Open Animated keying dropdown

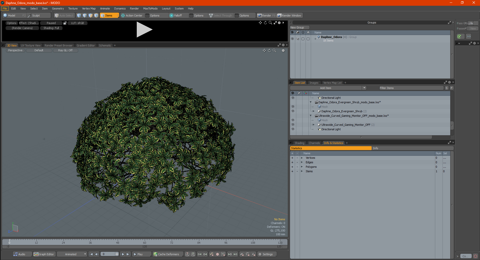pos(72,254)
